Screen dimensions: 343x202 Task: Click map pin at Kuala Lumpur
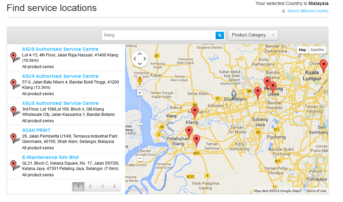click(x=324, y=65)
